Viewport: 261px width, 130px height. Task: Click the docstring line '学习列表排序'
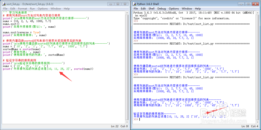tap(18, 13)
